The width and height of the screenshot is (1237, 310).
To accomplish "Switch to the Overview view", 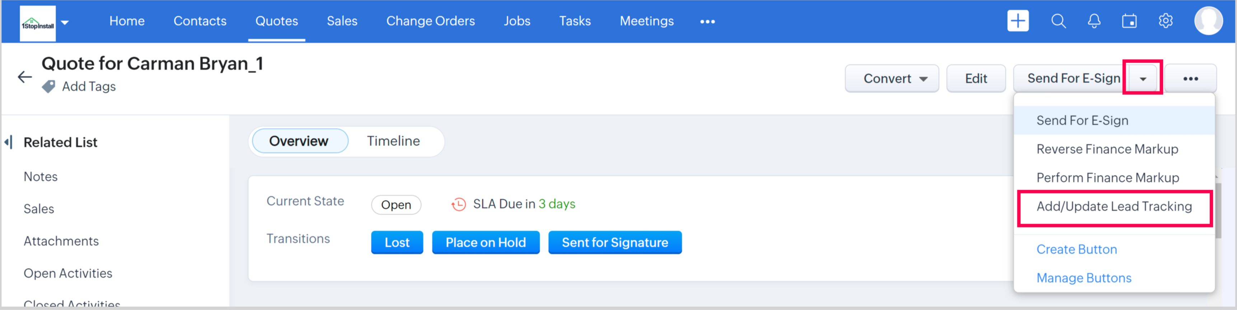I will (299, 141).
